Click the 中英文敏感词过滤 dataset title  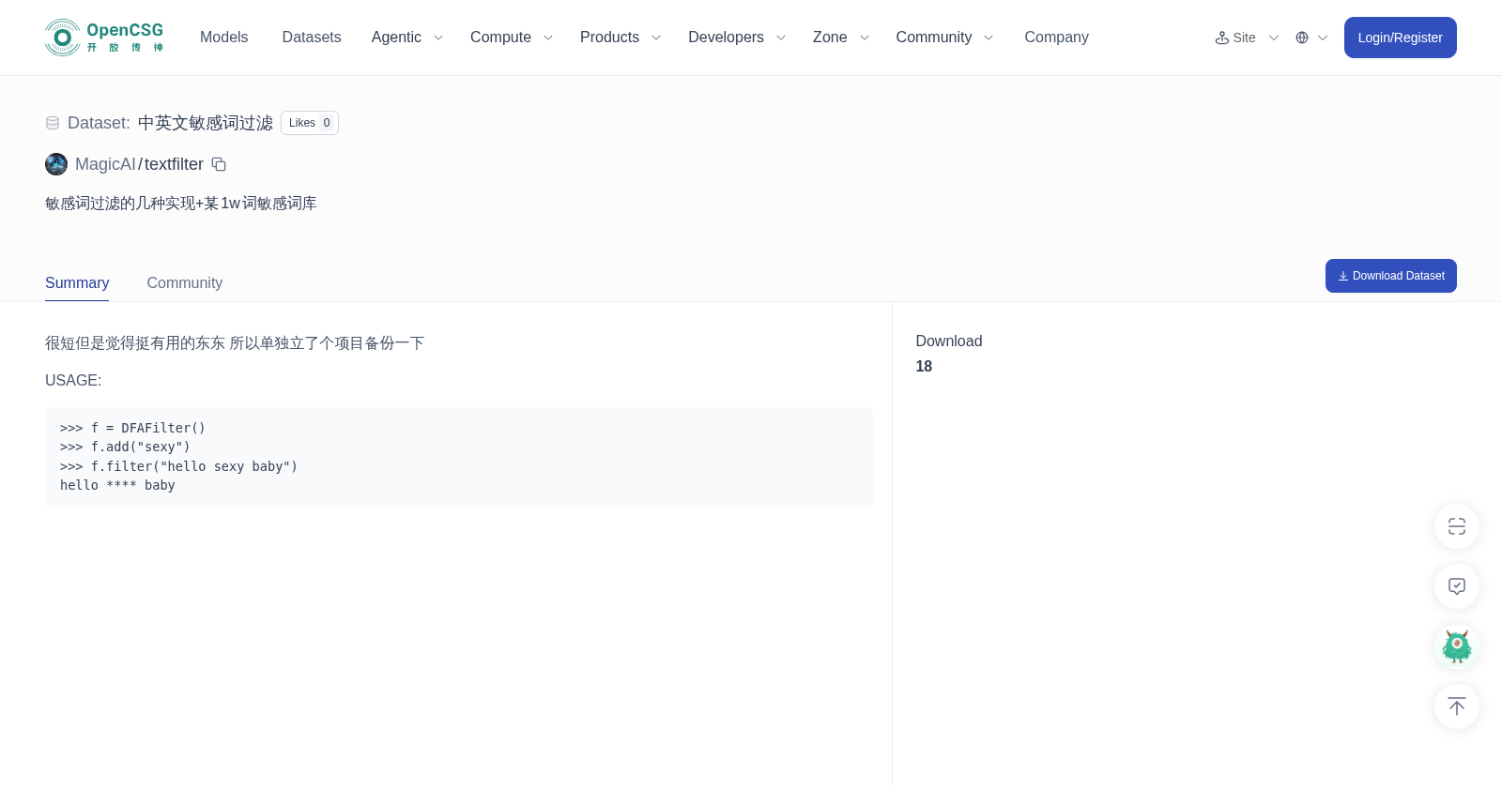[x=206, y=123]
